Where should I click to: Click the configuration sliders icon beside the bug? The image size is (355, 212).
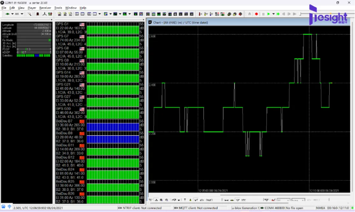pos(50,14)
